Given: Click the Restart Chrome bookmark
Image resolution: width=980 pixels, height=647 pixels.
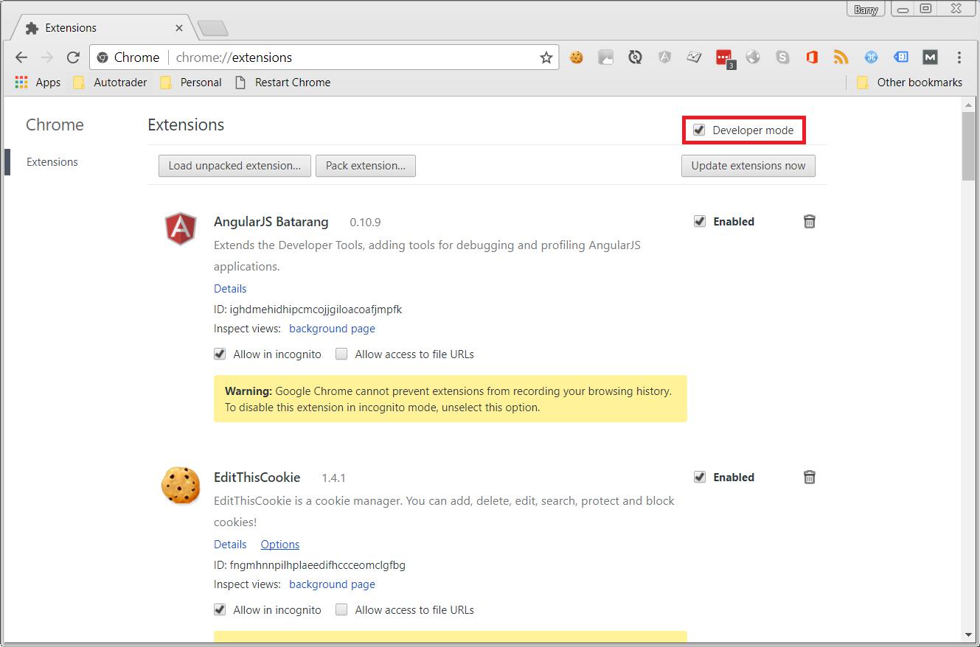Looking at the screenshot, I should (x=282, y=82).
